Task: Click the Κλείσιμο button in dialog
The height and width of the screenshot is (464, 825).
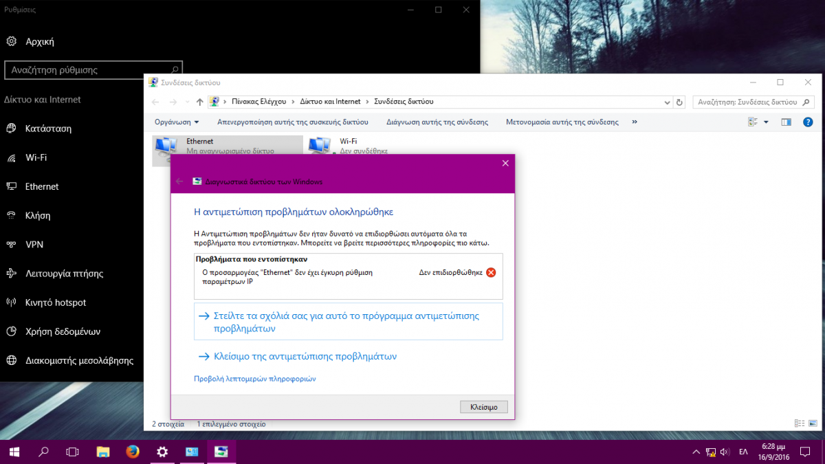Action: pyautogui.click(x=484, y=406)
